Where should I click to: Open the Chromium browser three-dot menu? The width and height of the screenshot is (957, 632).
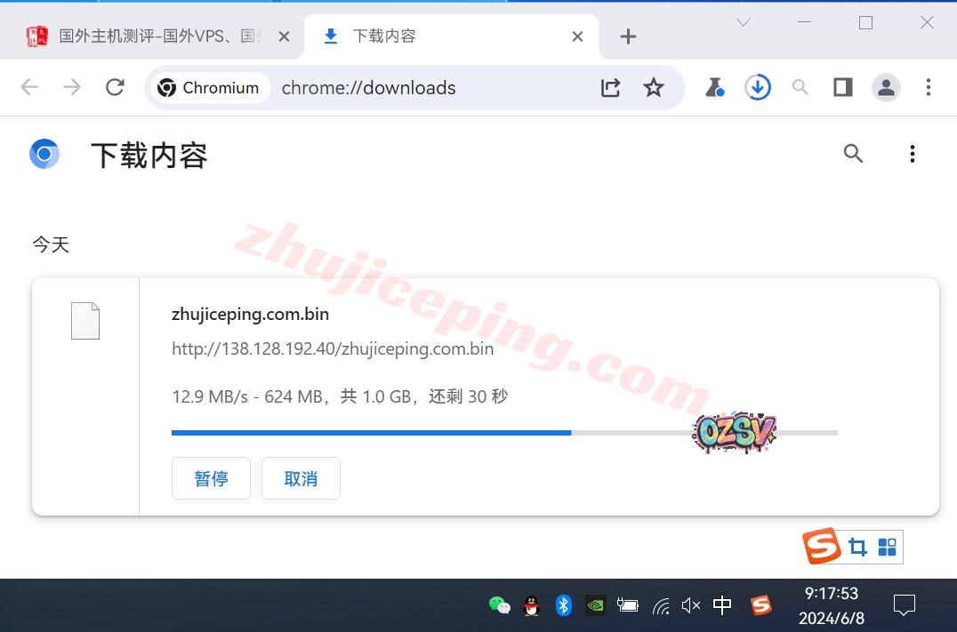pos(928,87)
